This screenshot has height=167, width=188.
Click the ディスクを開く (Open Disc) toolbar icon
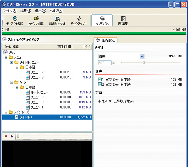15,18
